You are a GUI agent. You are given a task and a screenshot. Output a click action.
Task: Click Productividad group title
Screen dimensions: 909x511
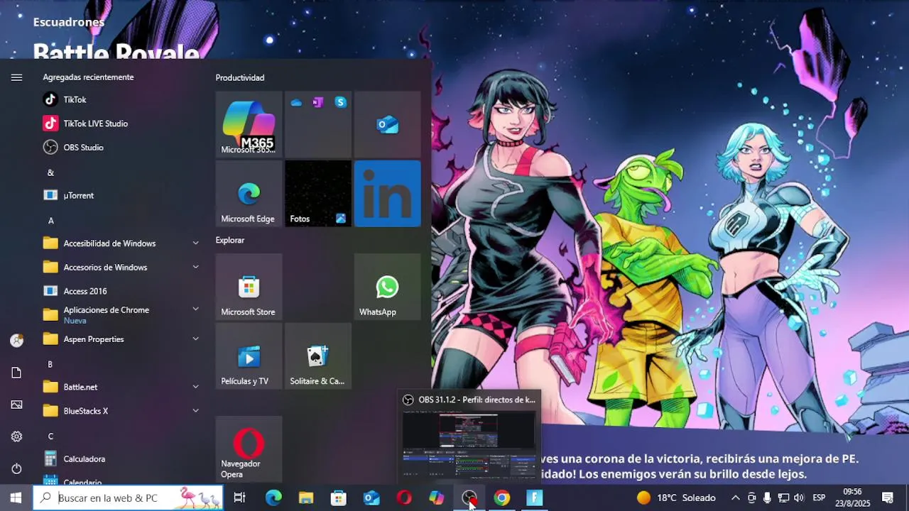click(x=240, y=77)
